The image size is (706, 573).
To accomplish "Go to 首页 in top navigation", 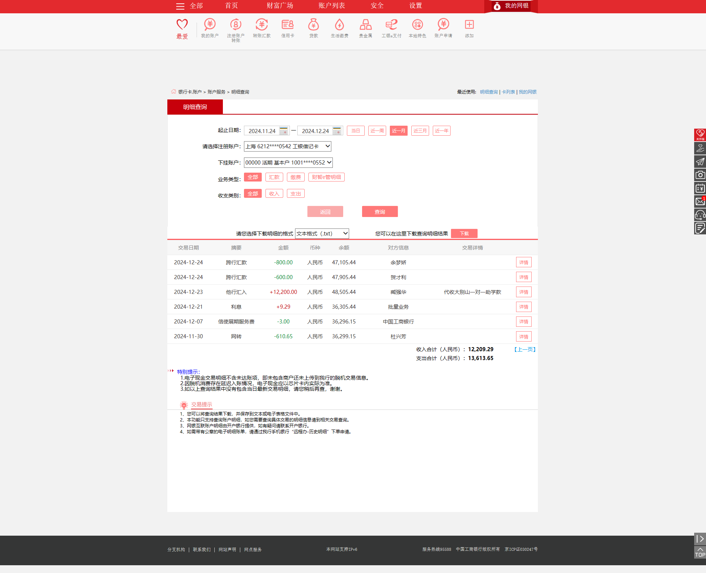I will click(x=232, y=6).
